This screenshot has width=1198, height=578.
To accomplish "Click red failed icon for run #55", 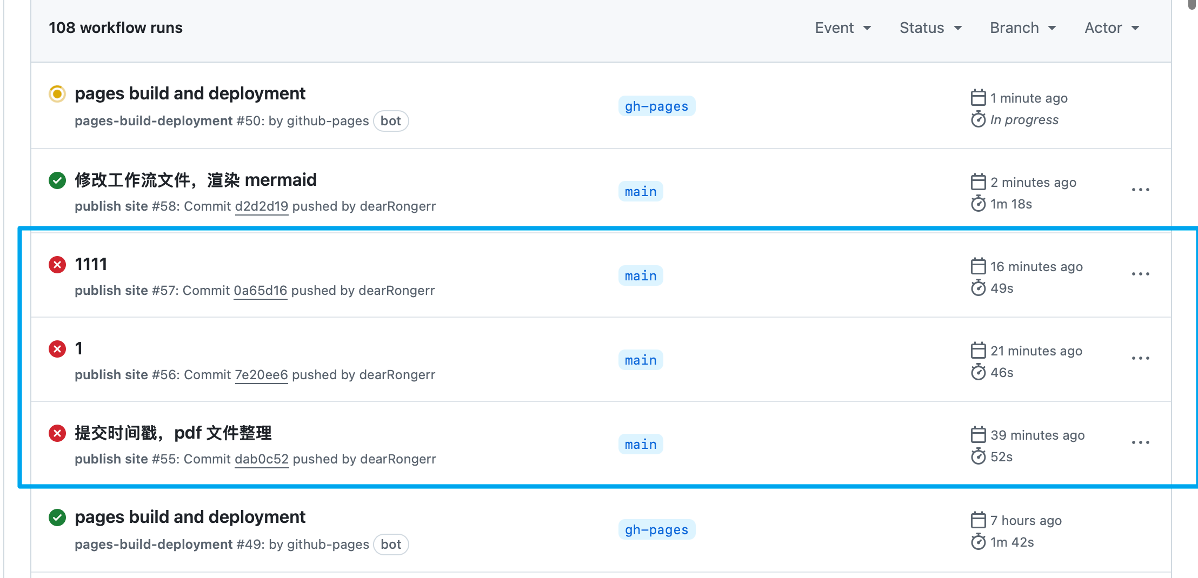I will tap(57, 433).
